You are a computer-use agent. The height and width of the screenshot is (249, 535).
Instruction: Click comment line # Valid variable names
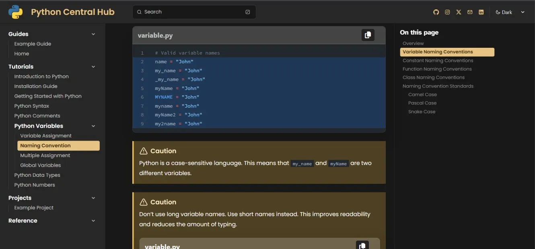click(x=187, y=53)
